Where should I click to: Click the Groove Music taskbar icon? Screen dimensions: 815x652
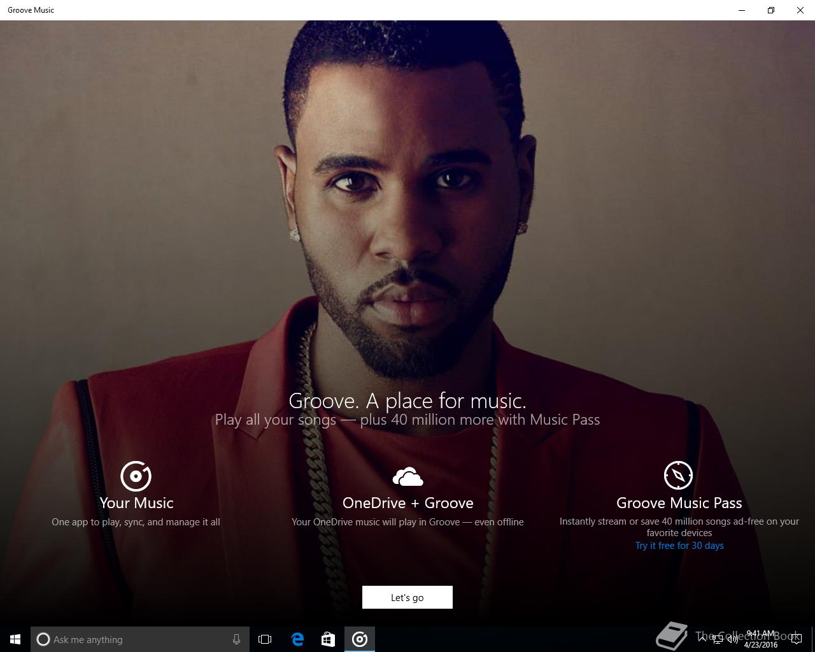pos(360,639)
